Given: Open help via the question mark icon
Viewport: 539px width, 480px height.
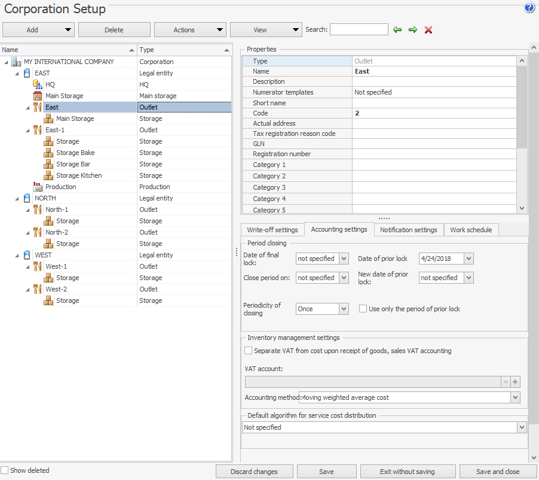Looking at the screenshot, I should point(529,8).
